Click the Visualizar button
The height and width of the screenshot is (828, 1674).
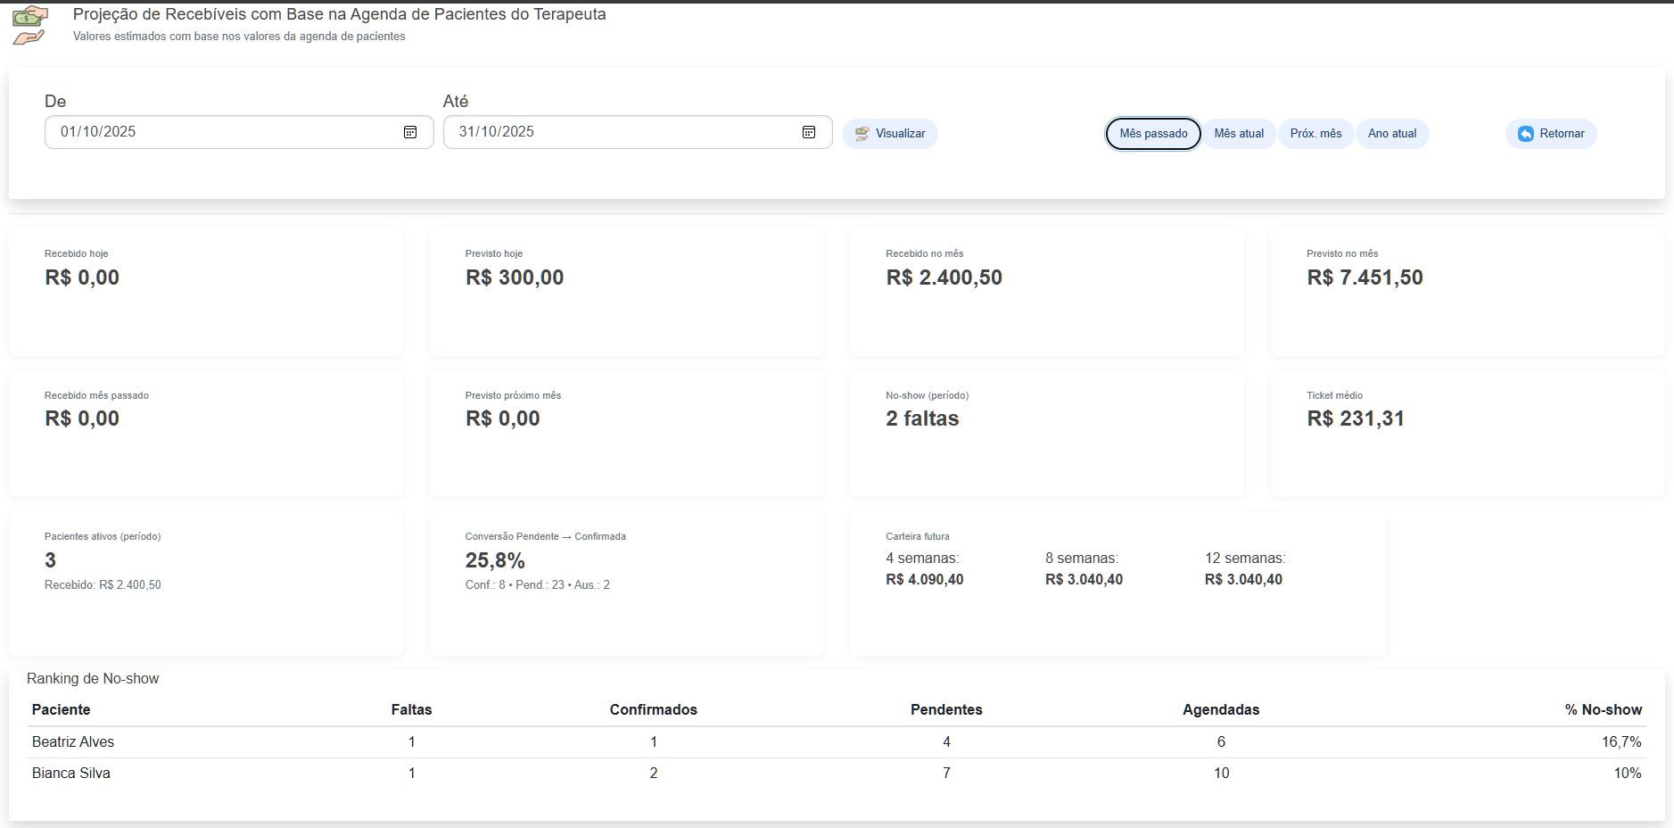click(889, 133)
